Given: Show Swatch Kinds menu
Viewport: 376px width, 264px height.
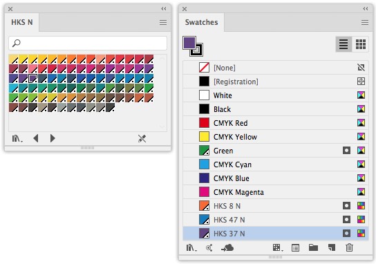Looking at the screenshot, I should pos(278,247).
